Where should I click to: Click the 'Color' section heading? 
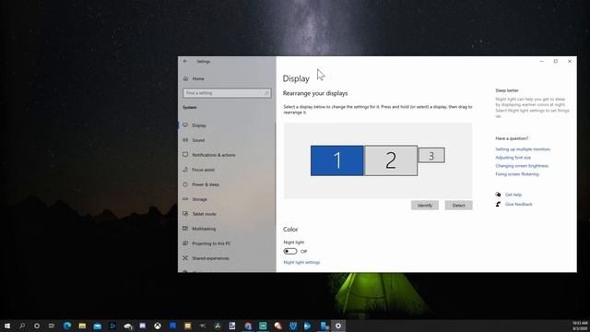click(290, 230)
